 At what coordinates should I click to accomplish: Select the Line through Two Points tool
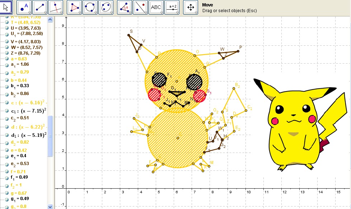[39, 7]
